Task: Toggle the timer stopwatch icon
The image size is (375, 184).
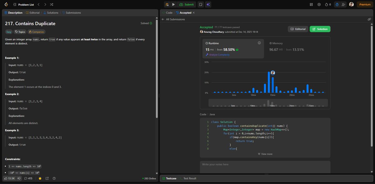Action: click(x=337, y=4)
